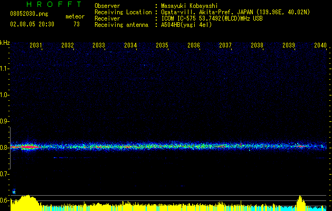Click the 0.6 kHz frequency label
The height and width of the screenshot is (211, 332).
click(x=4, y=200)
